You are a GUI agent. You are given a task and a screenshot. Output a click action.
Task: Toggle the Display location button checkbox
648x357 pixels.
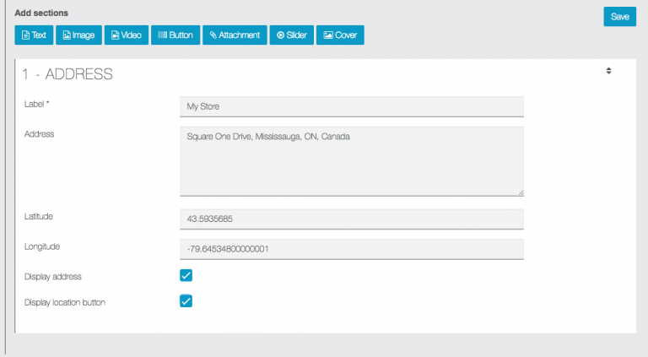tap(186, 301)
